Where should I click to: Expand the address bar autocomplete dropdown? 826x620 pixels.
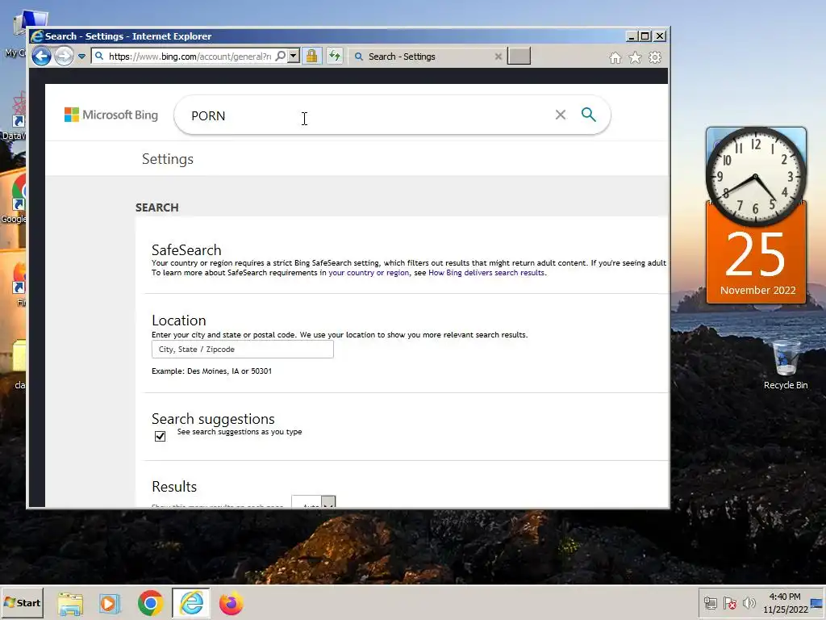pyautogui.click(x=294, y=56)
